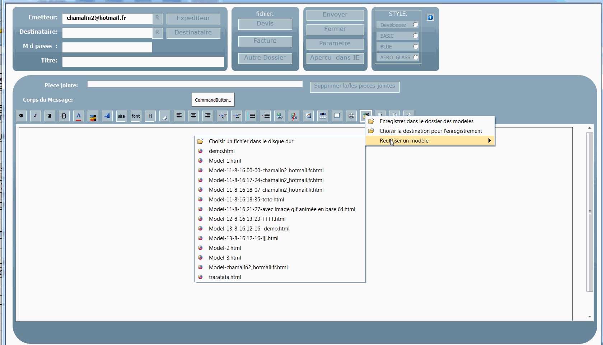The height and width of the screenshot is (345, 603).
Task: Open the background color palette icon
Action: (93, 116)
